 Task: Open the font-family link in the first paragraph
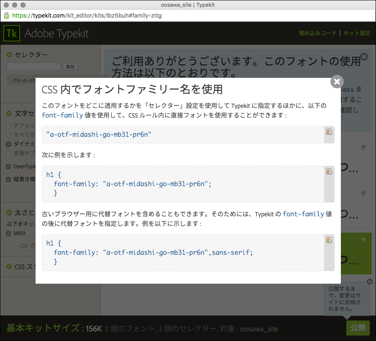click(62, 115)
